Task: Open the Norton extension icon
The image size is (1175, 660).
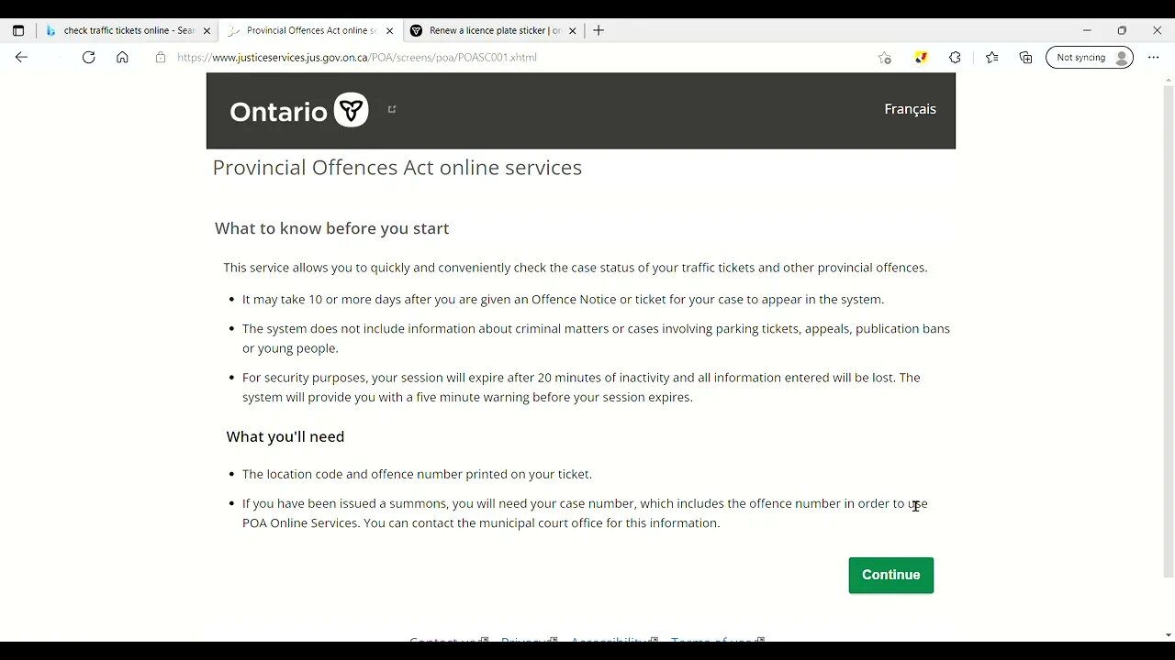Action: tap(921, 57)
